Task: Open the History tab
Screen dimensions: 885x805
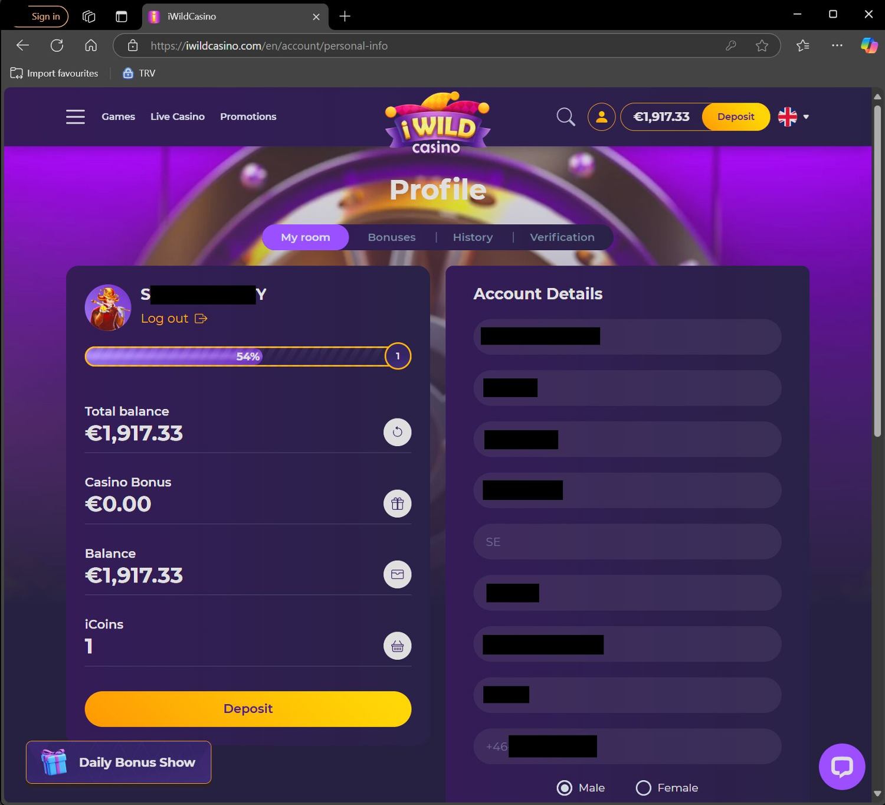Action: (x=473, y=237)
